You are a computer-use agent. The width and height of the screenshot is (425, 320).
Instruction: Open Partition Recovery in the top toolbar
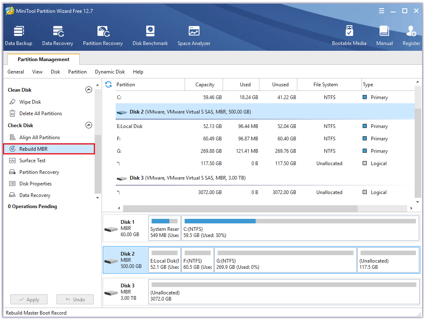103,36
